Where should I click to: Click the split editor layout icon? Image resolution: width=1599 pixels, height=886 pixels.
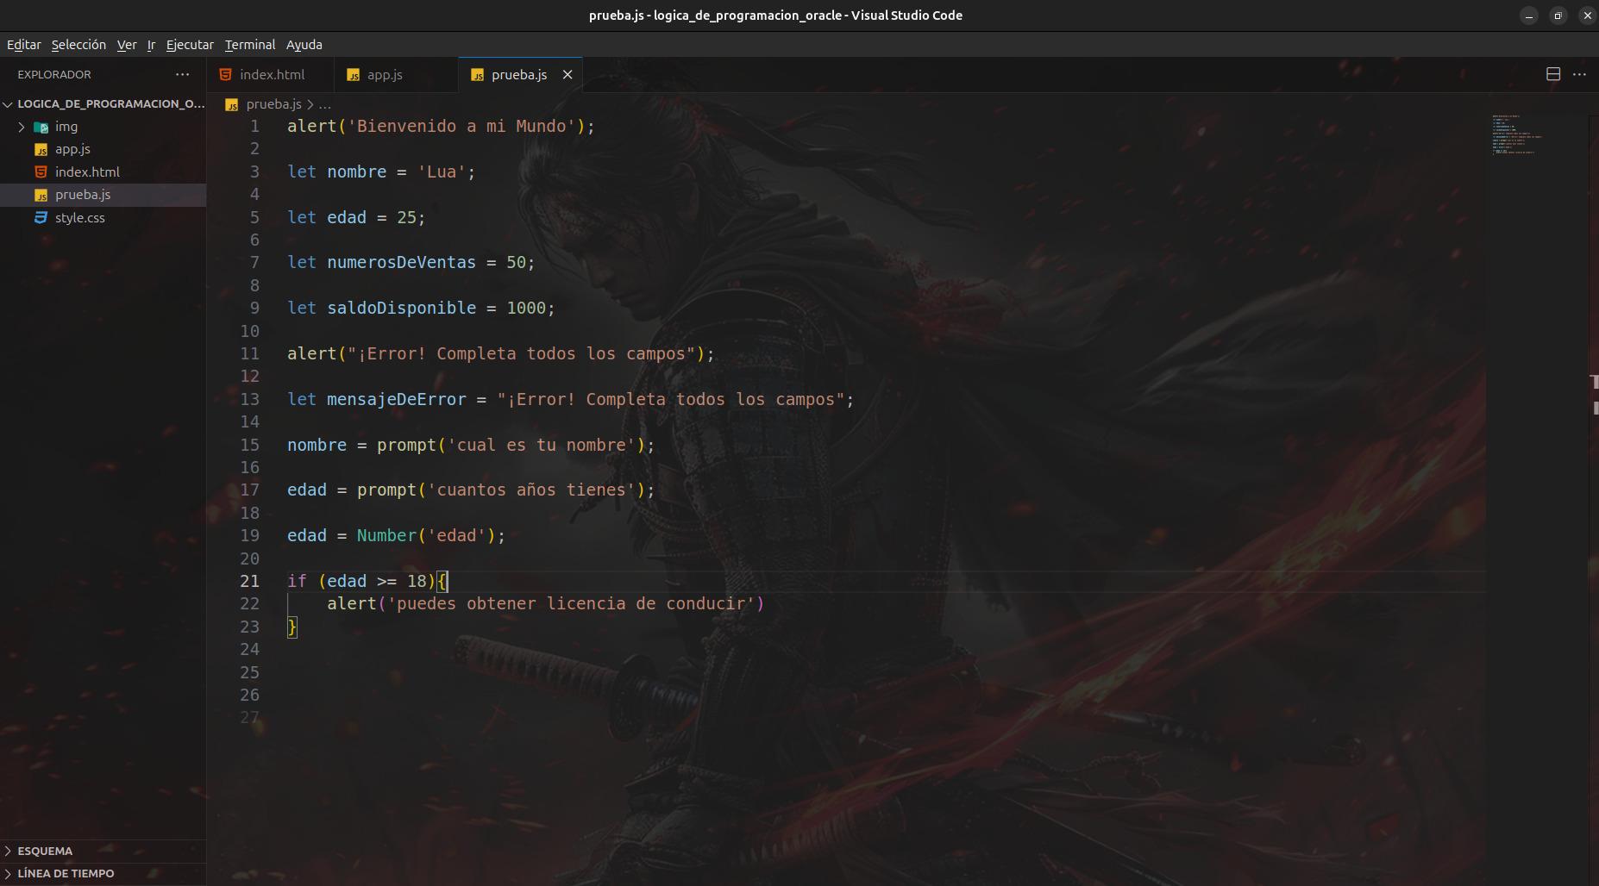coord(1553,74)
